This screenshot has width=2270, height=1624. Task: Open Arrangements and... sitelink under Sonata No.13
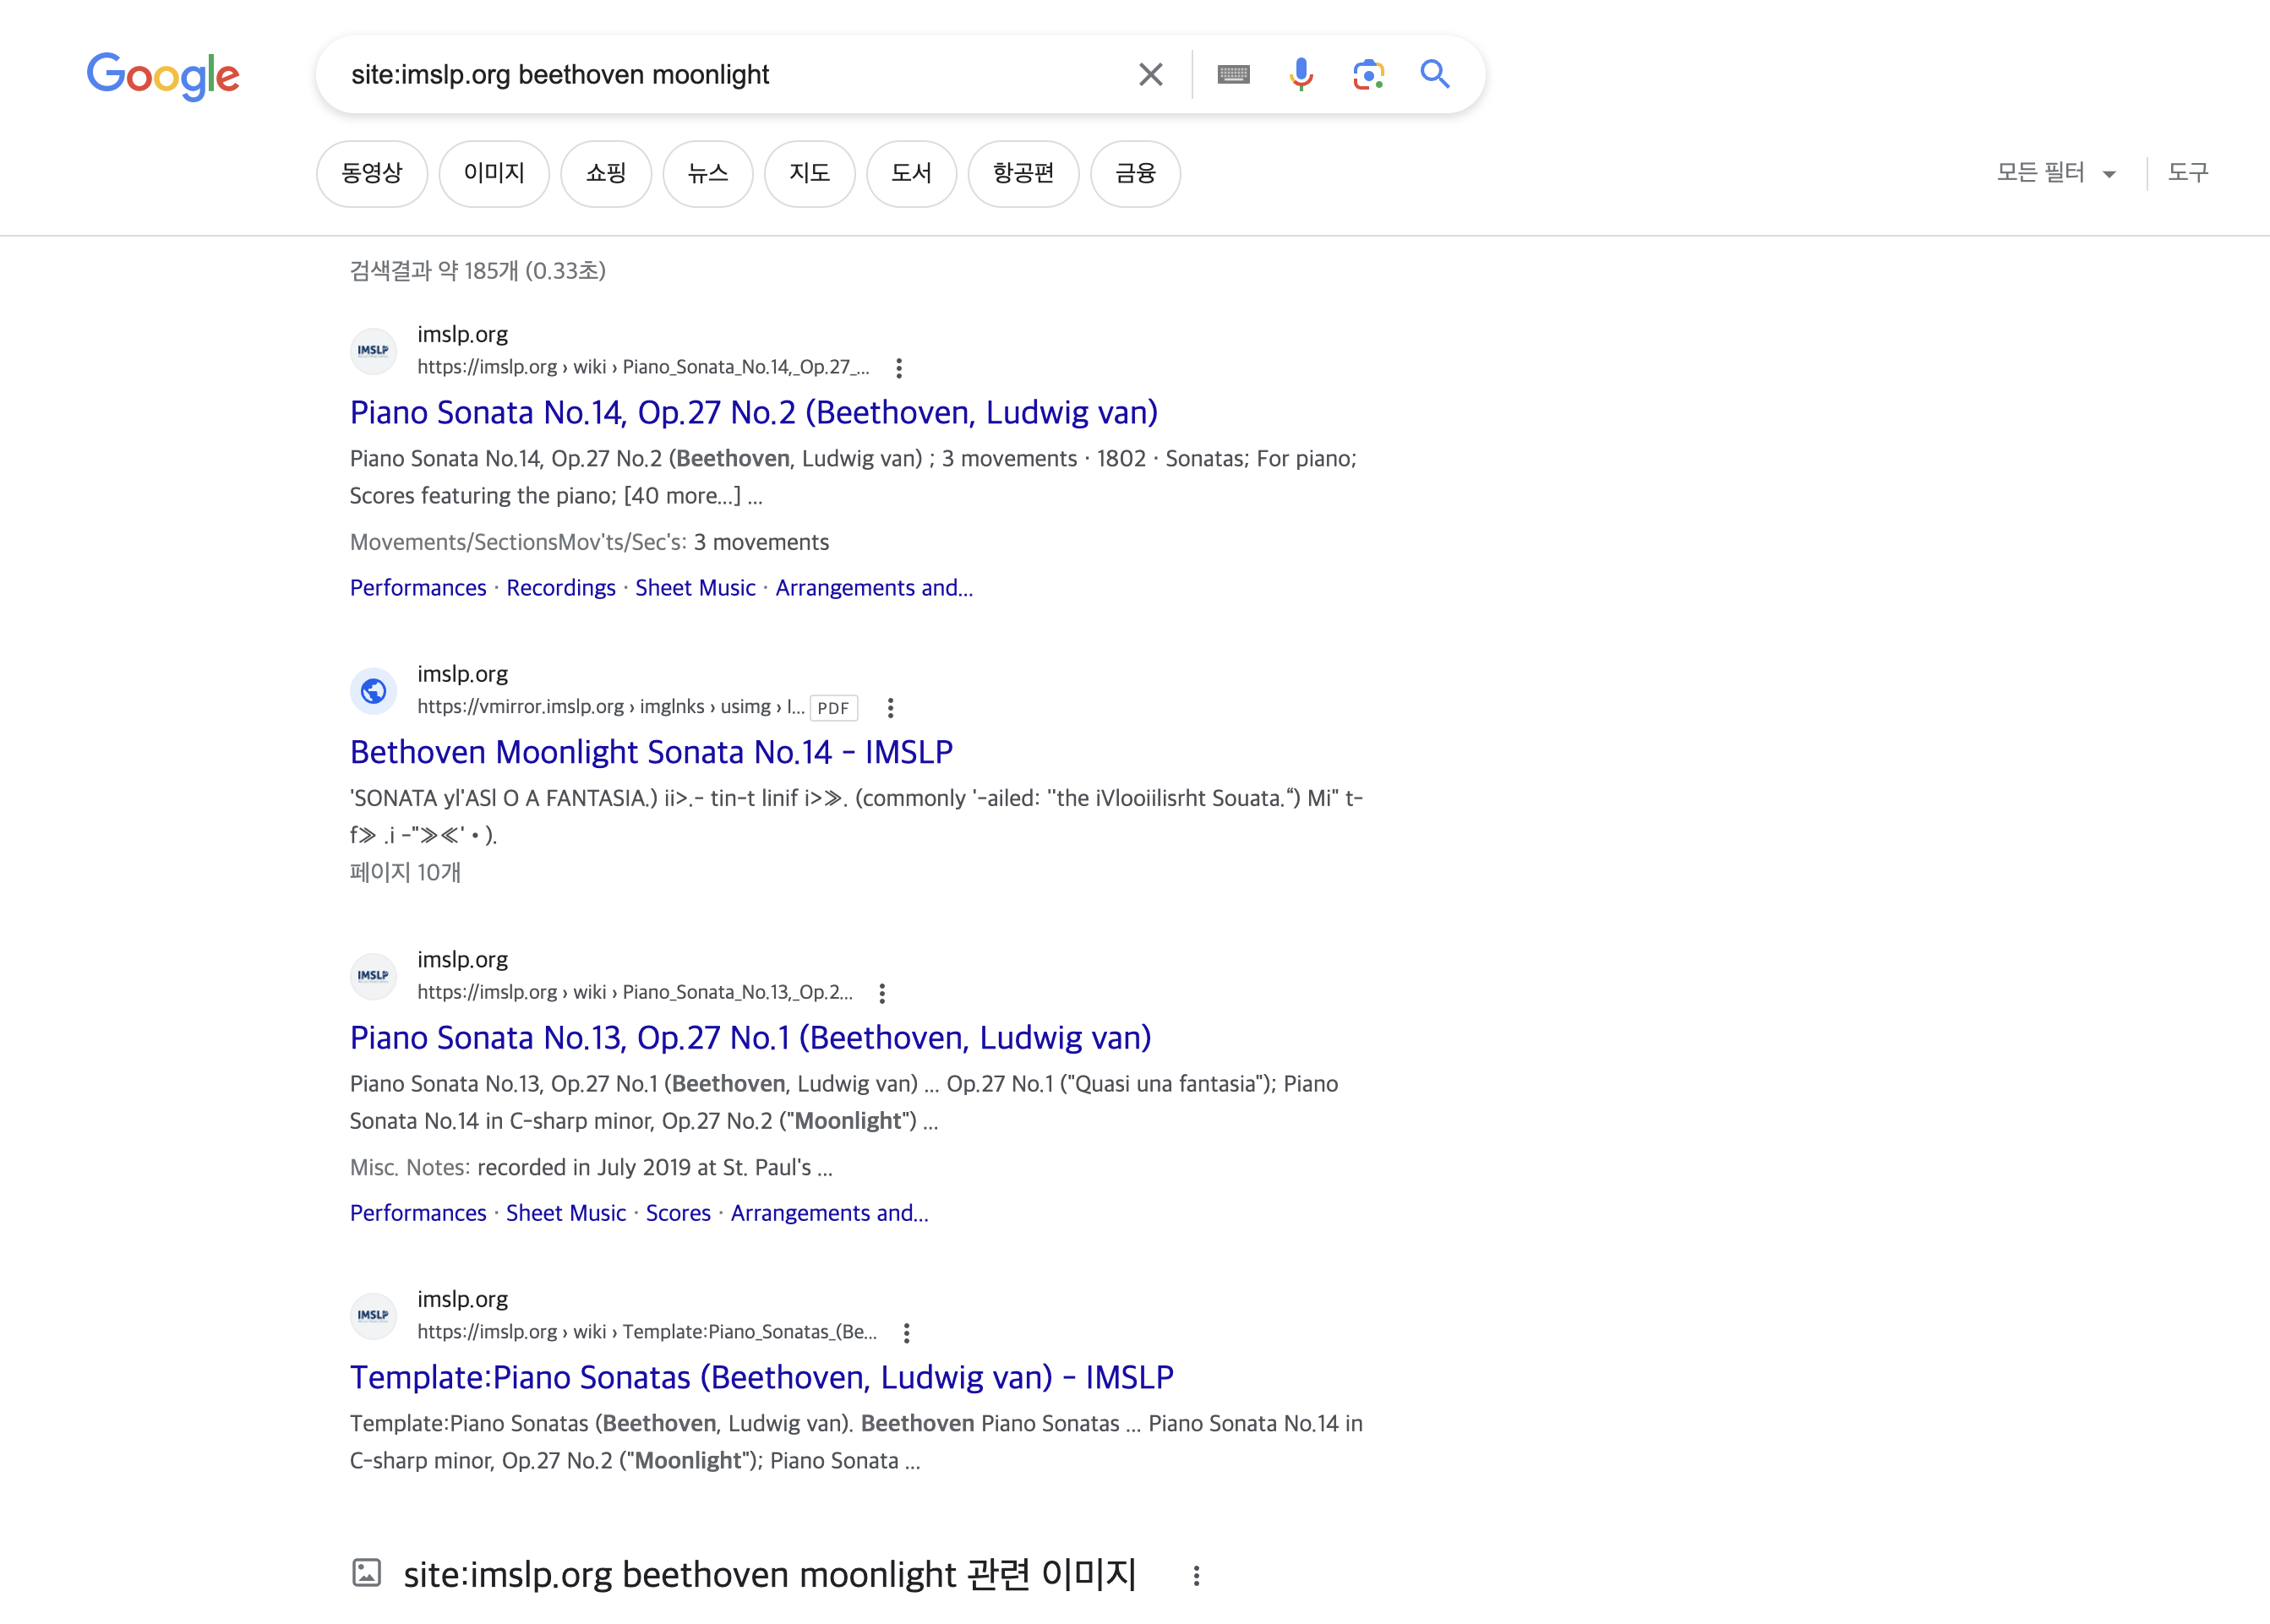[x=829, y=1213]
